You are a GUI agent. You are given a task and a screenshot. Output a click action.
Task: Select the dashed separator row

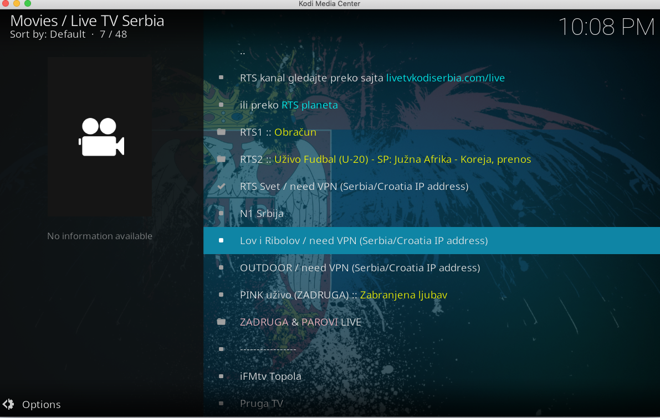432,349
